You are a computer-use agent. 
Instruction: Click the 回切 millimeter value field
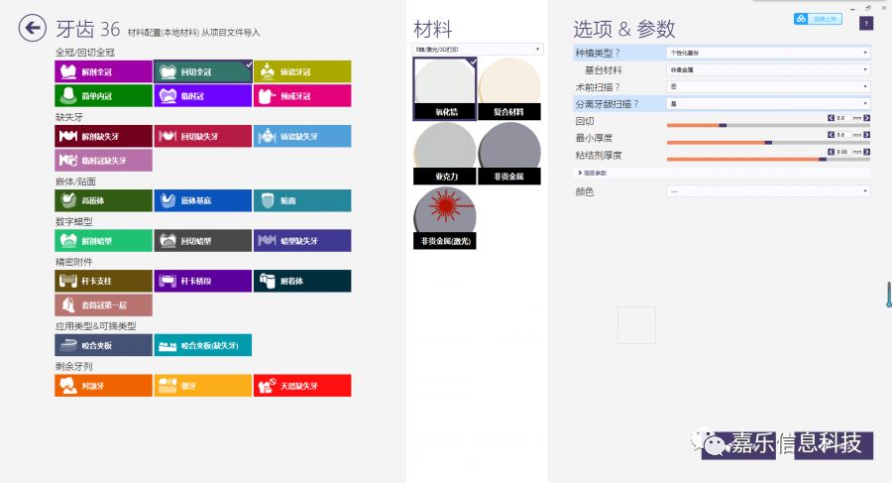tap(843, 118)
